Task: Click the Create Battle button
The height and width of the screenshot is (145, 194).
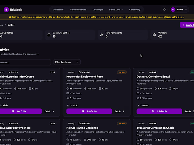Action: (187, 25)
